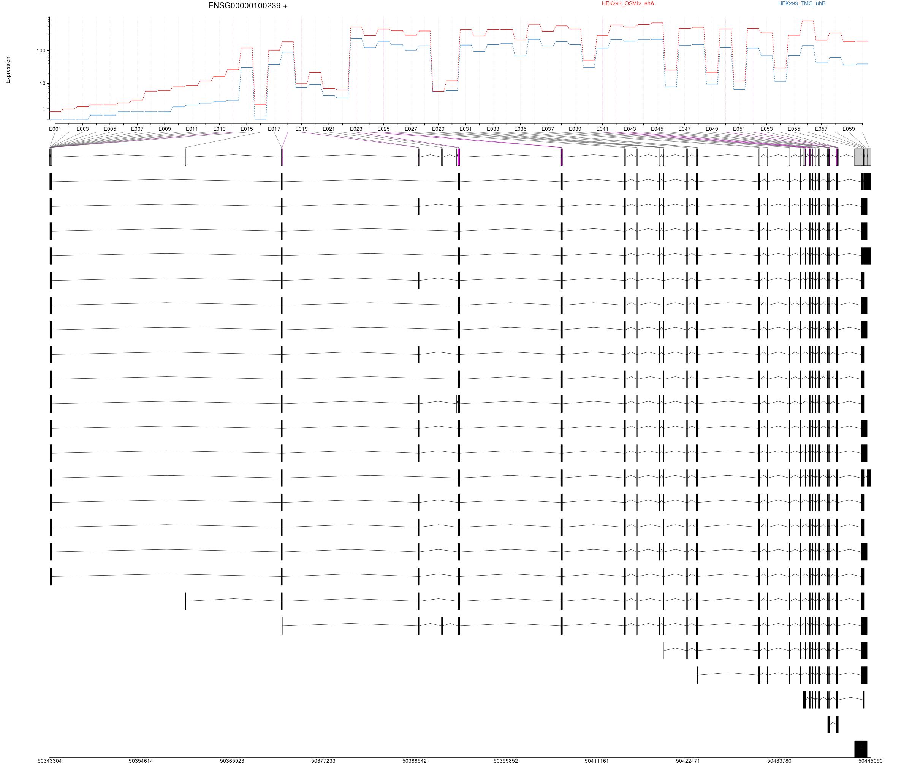Click exon label E015
This screenshot has width=912, height=768.
(x=247, y=129)
